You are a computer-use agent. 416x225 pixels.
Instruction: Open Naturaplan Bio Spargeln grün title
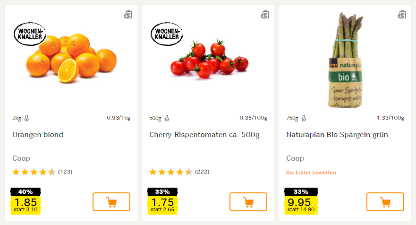coord(337,135)
